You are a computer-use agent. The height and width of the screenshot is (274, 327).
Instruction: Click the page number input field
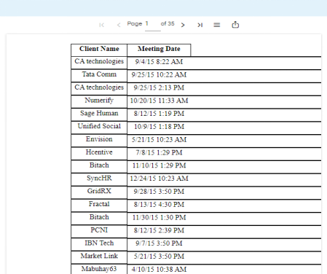click(153, 25)
